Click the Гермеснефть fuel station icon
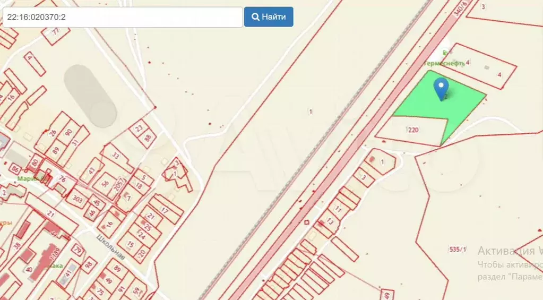The image size is (543, 300). [x=445, y=53]
